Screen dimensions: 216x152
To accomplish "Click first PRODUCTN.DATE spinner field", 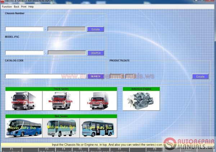I will click(117, 76).
